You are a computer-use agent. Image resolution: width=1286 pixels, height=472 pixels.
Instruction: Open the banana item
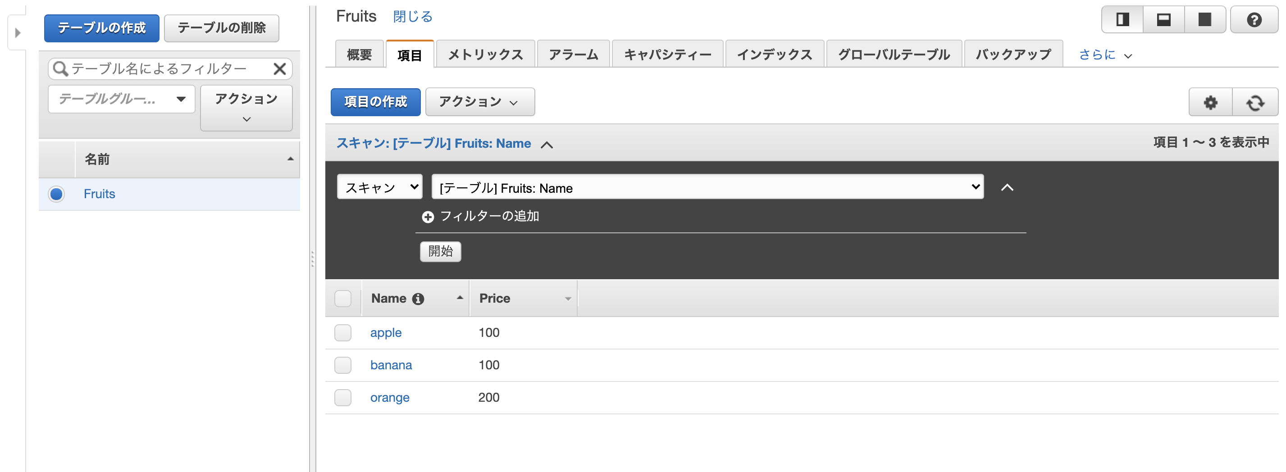point(391,365)
